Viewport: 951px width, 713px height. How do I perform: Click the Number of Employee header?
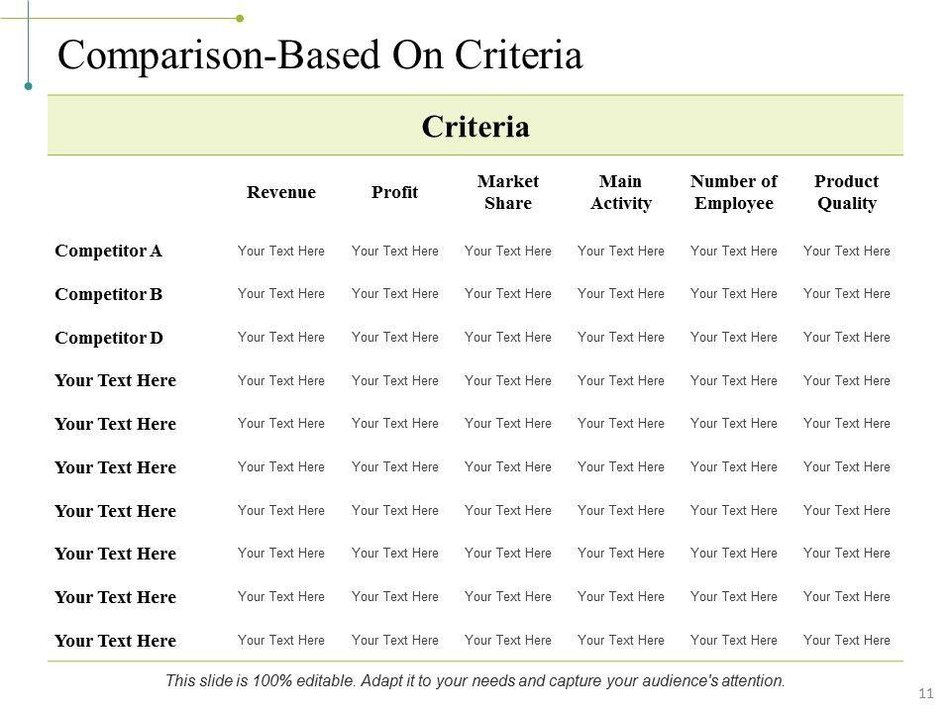(734, 192)
